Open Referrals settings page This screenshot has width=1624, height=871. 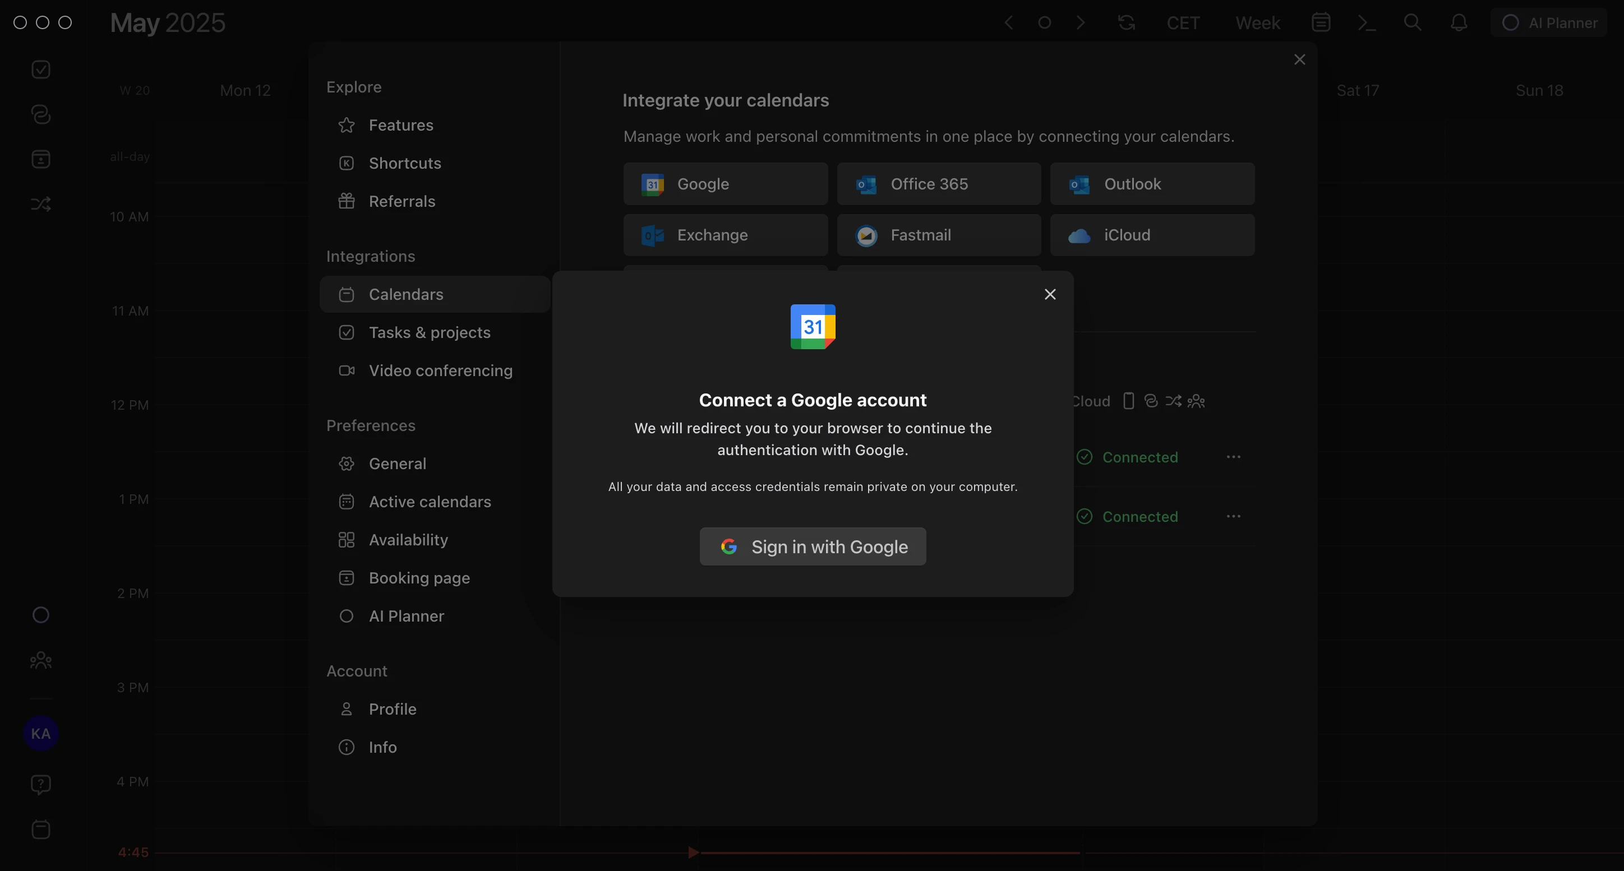click(435, 202)
